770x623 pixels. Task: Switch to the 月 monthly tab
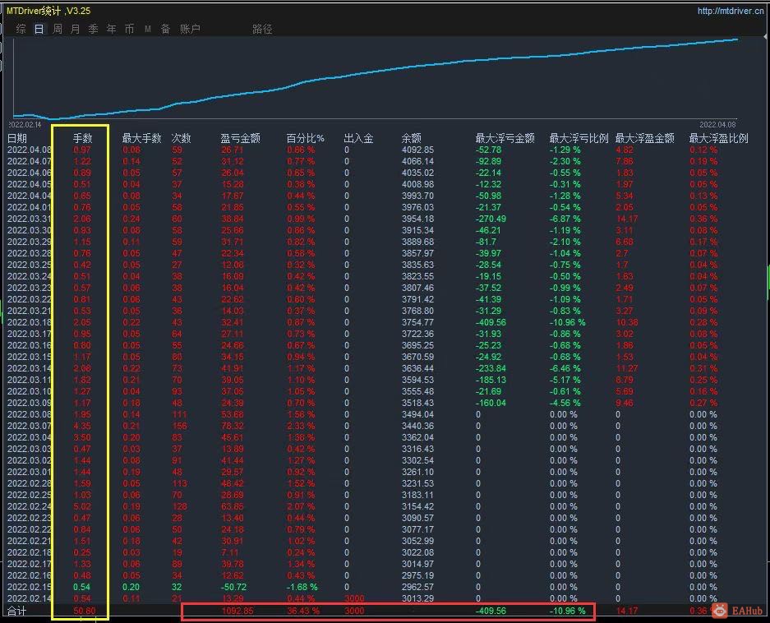click(x=75, y=29)
